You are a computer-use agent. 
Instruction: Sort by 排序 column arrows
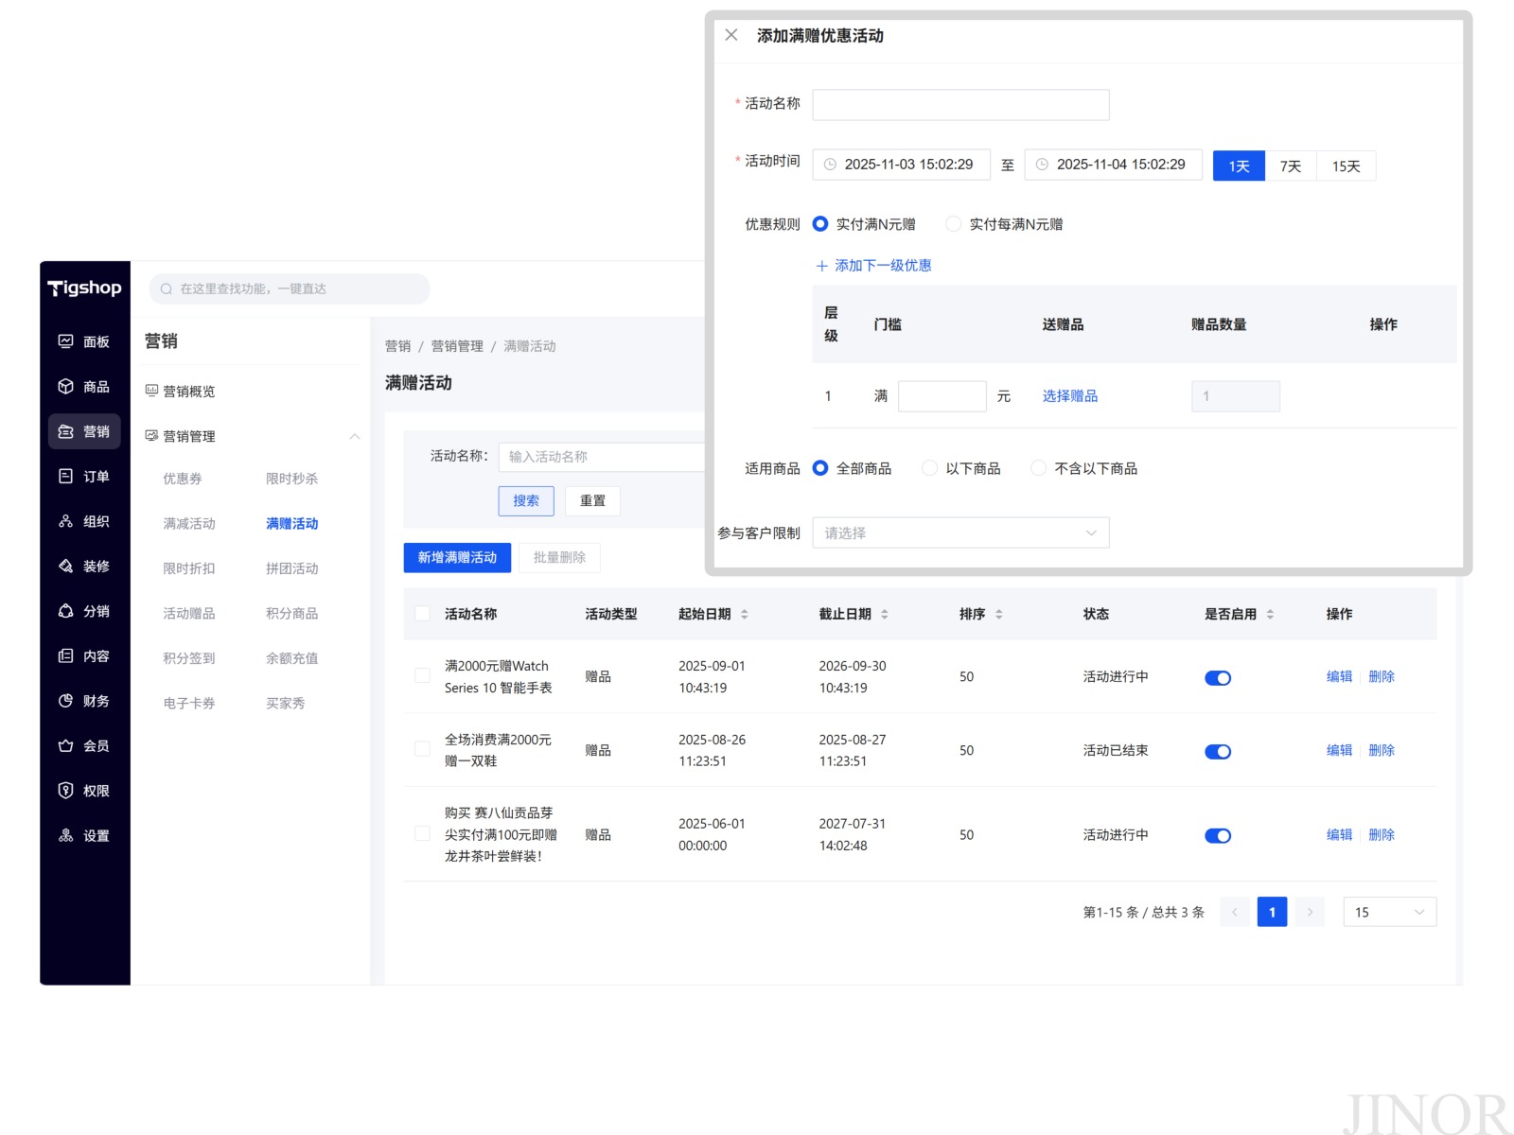[999, 614]
